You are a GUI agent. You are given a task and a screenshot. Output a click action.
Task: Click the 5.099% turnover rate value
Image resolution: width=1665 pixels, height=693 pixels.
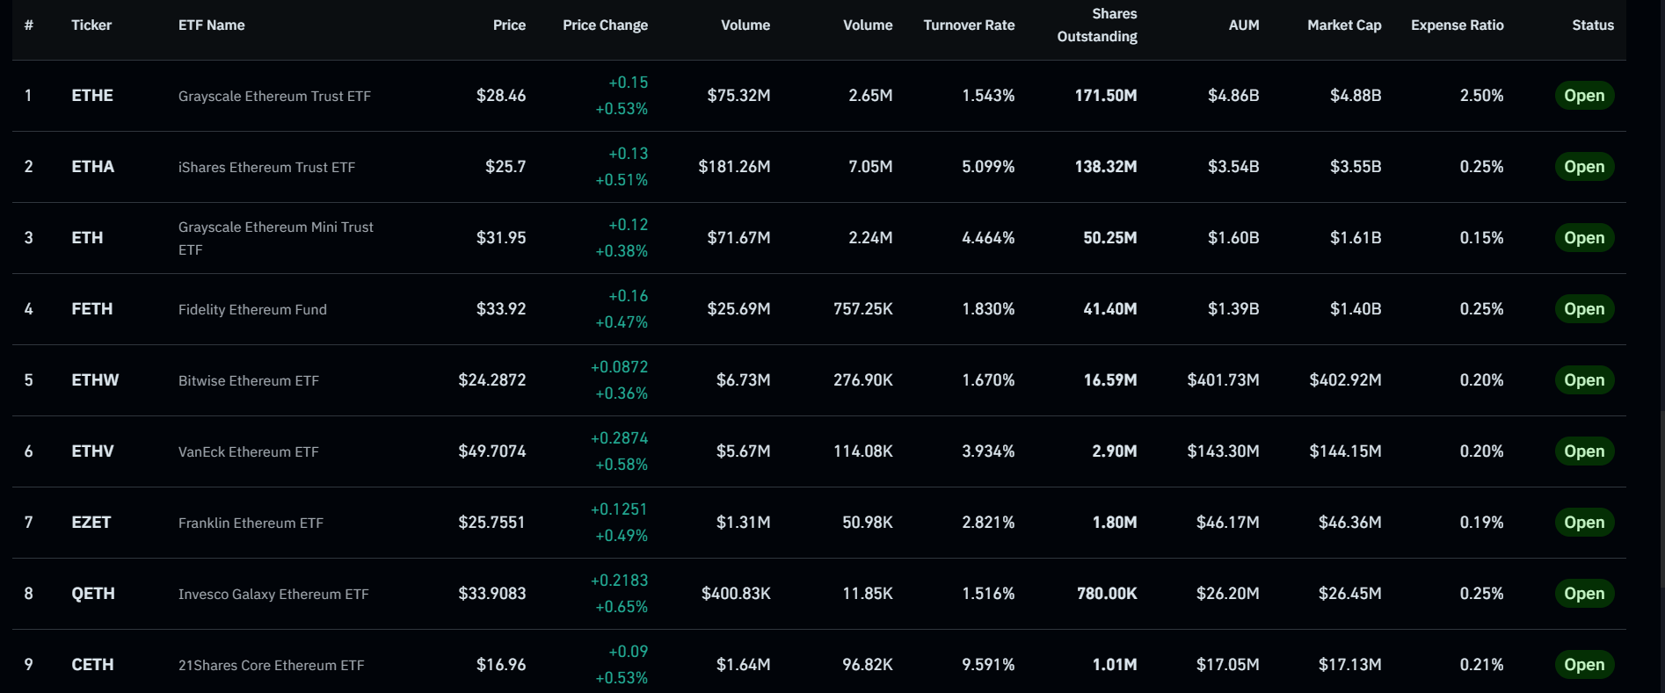pyautogui.click(x=988, y=167)
